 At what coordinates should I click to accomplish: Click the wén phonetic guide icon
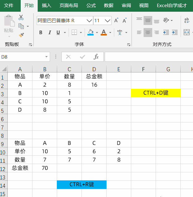(120, 32)
